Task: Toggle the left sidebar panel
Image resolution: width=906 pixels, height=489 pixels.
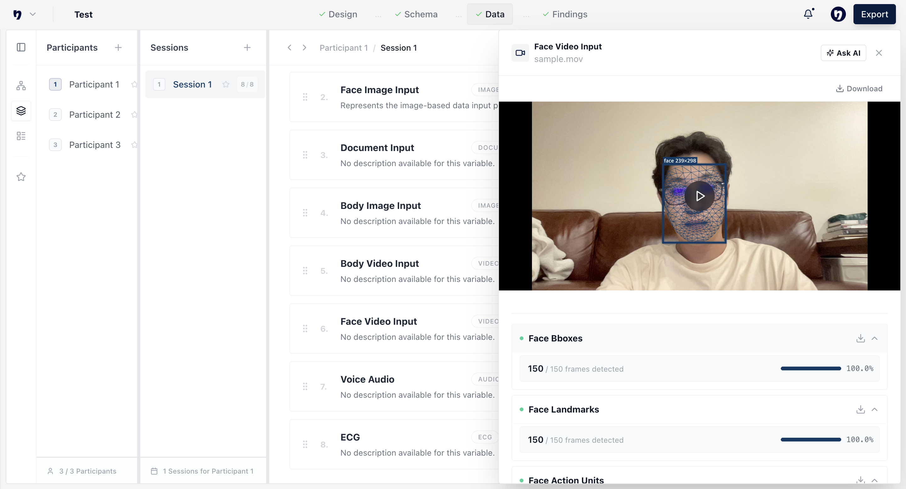Action: pos(21,47)
